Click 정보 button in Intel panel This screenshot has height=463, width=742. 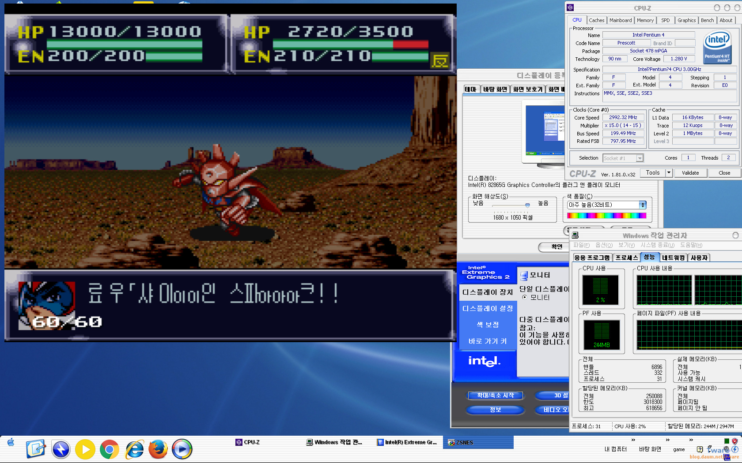pos(496,410)
